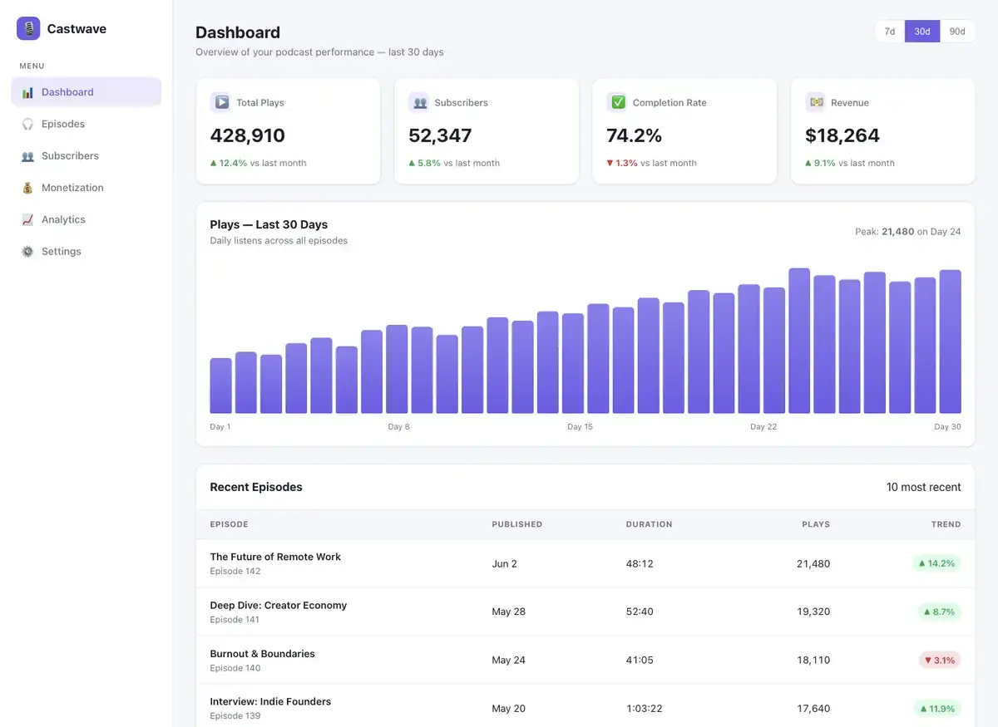Click the Subscribers value 52,347
The height and width of the screenshot is (727, 998).
point(440,135)
